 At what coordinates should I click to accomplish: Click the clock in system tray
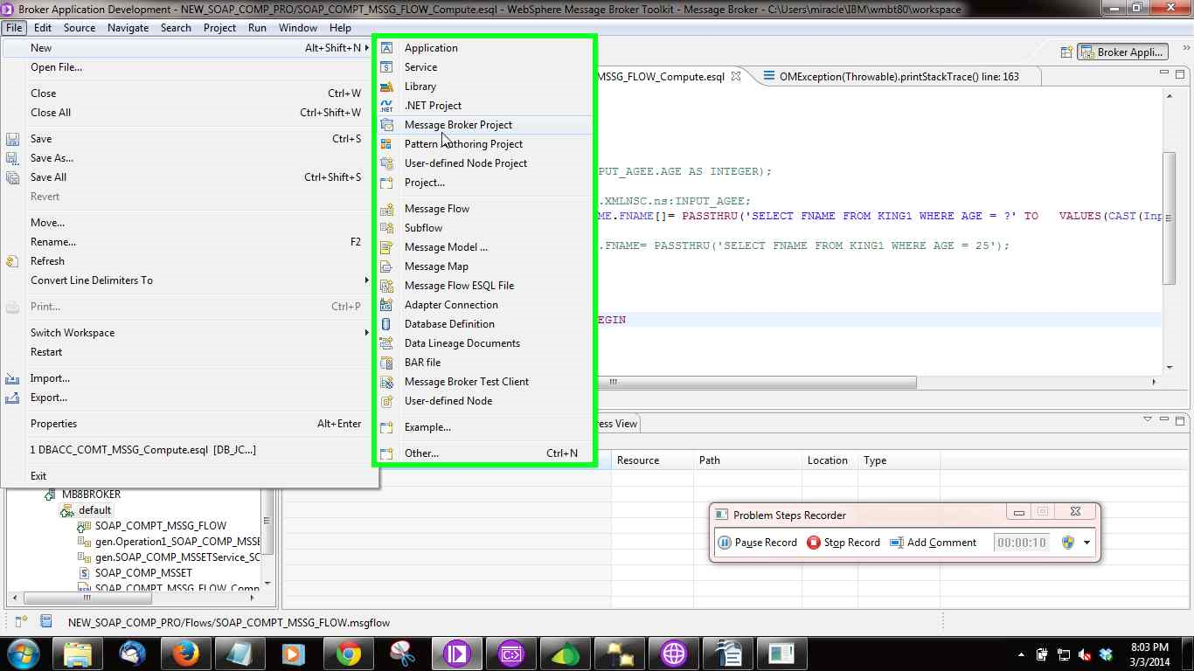[1149, 654]
